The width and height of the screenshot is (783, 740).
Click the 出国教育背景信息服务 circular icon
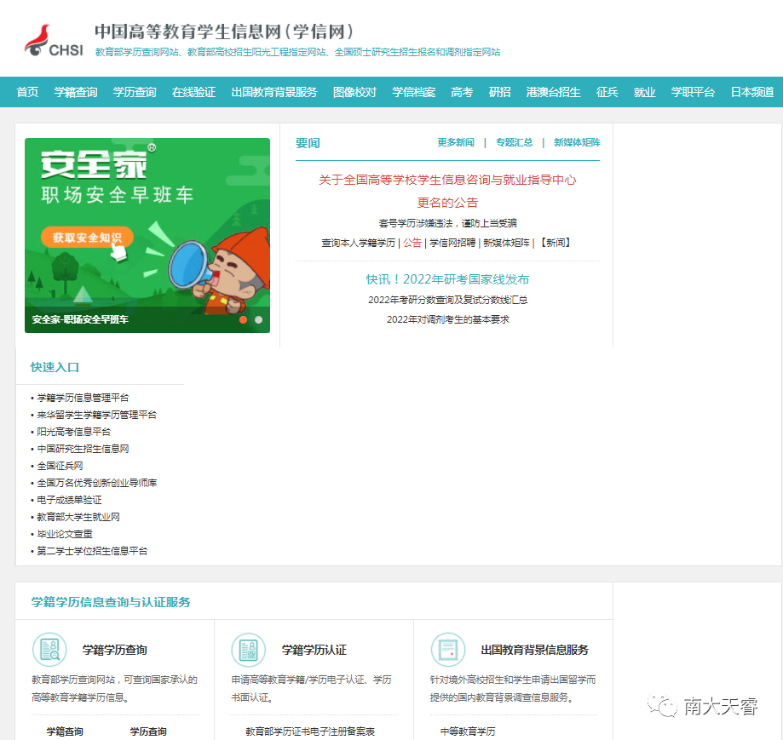click(x=449, y=649)
